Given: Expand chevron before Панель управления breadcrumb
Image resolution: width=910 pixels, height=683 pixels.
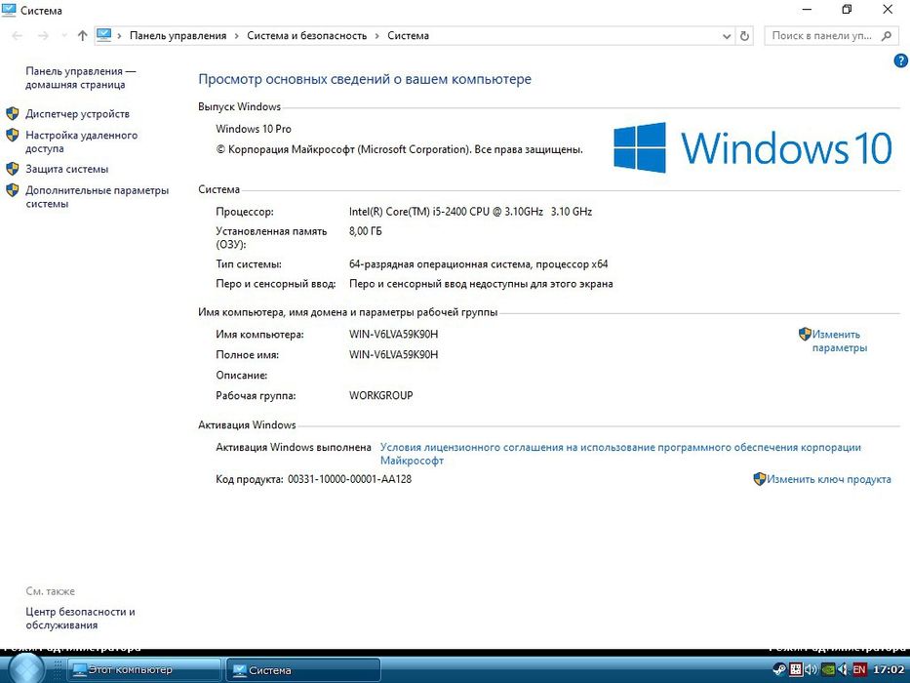Looking at the screenshot, I should (120, 36).
